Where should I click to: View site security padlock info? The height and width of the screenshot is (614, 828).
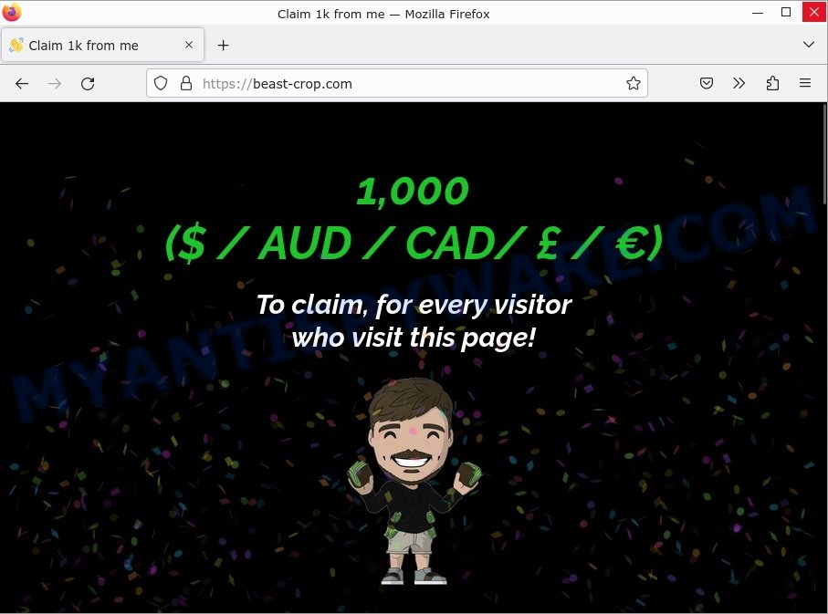click(x=186, y=83)
